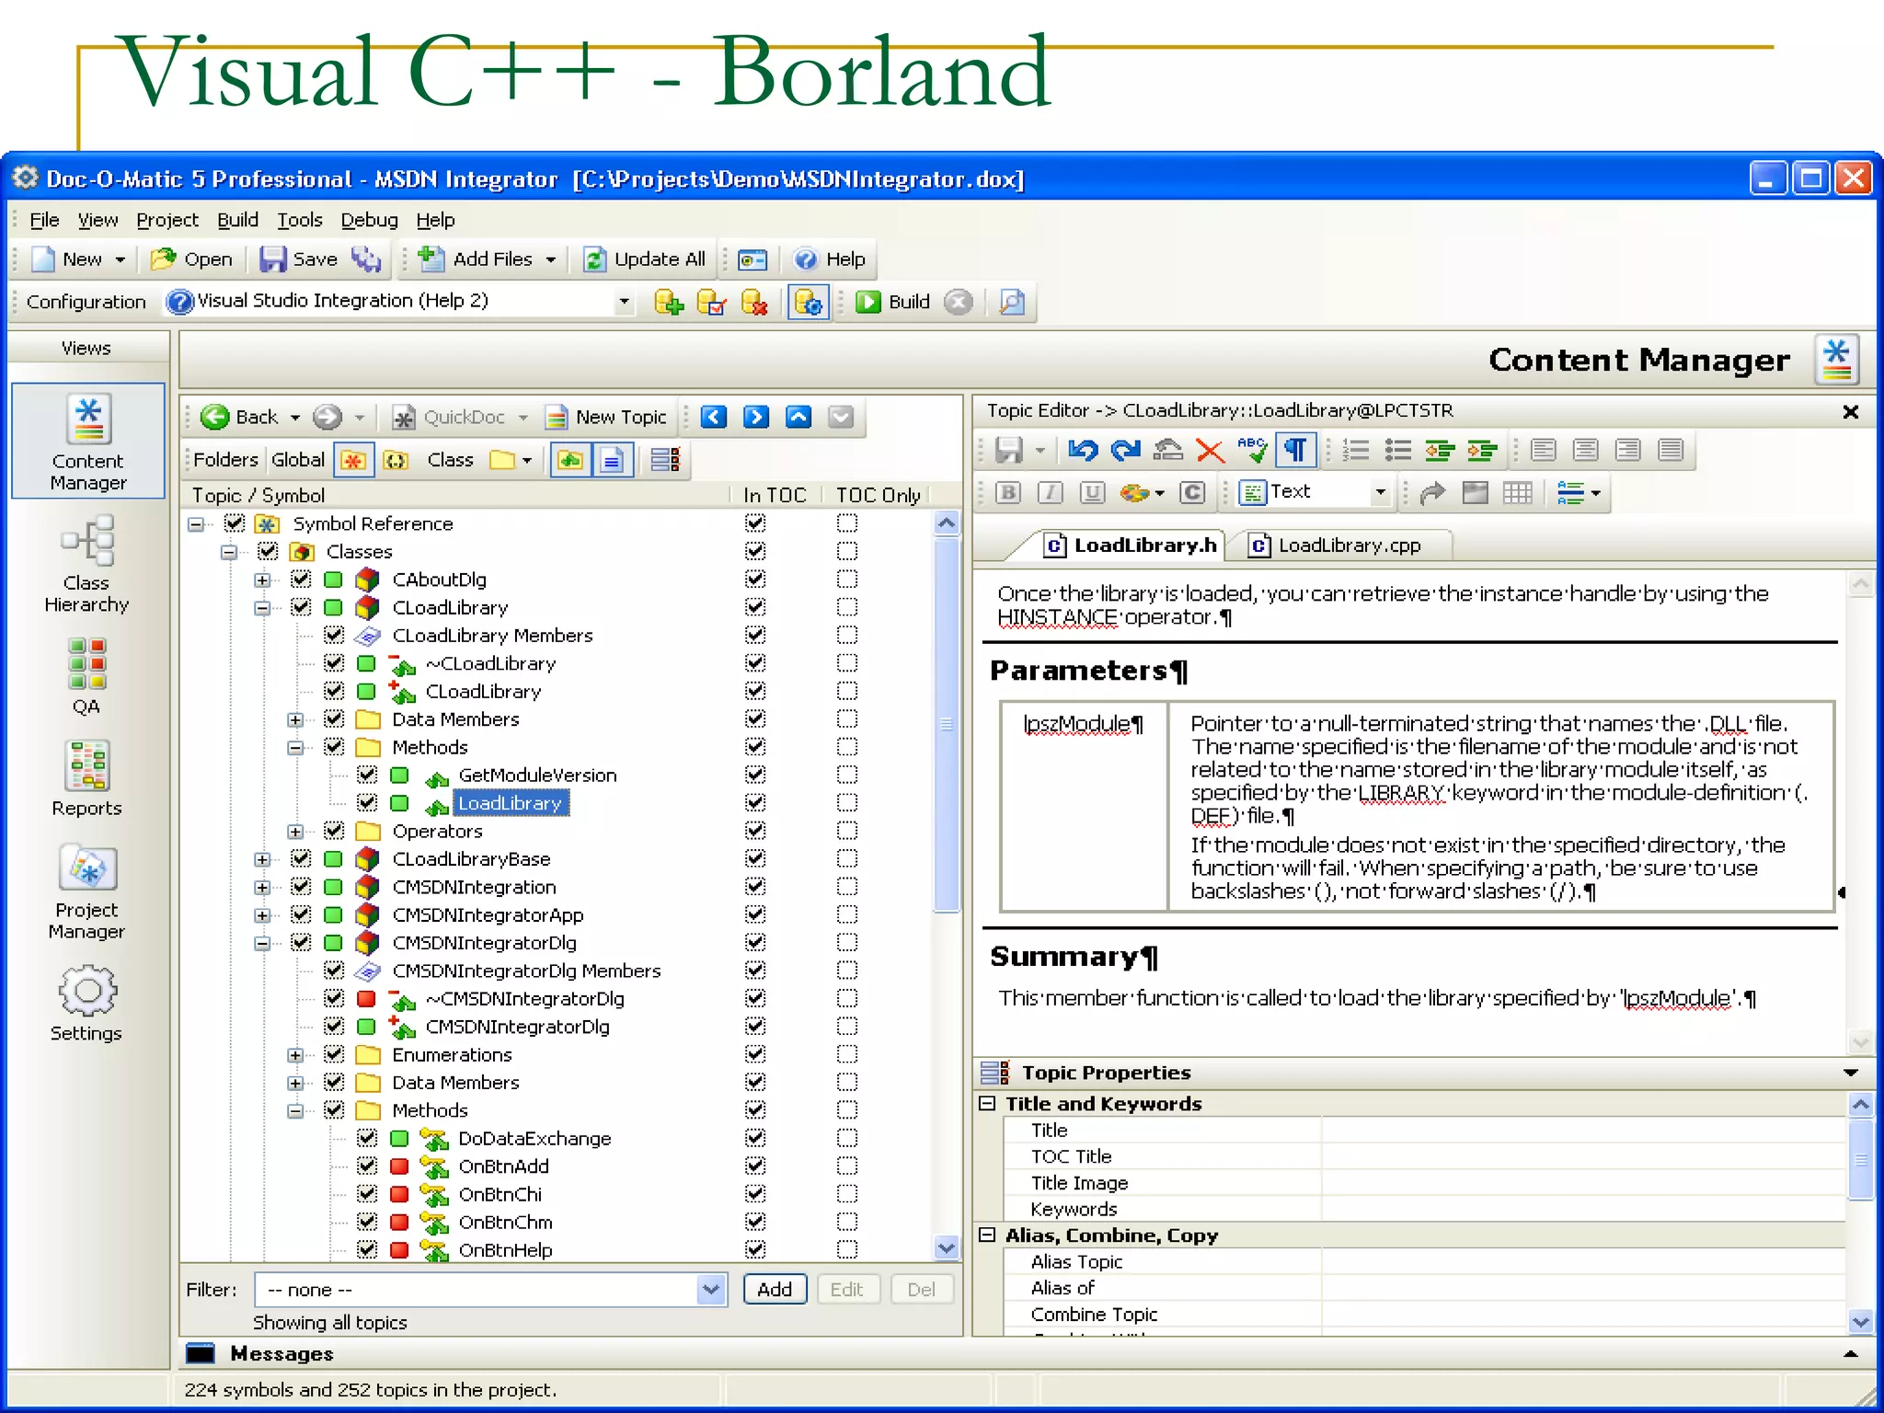Click the blue left arrow navigation icon

pos(714,418)
